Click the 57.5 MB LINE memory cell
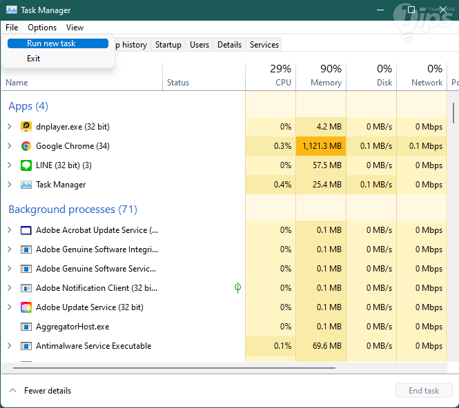459x408 pixels. [x=321, y=165]
